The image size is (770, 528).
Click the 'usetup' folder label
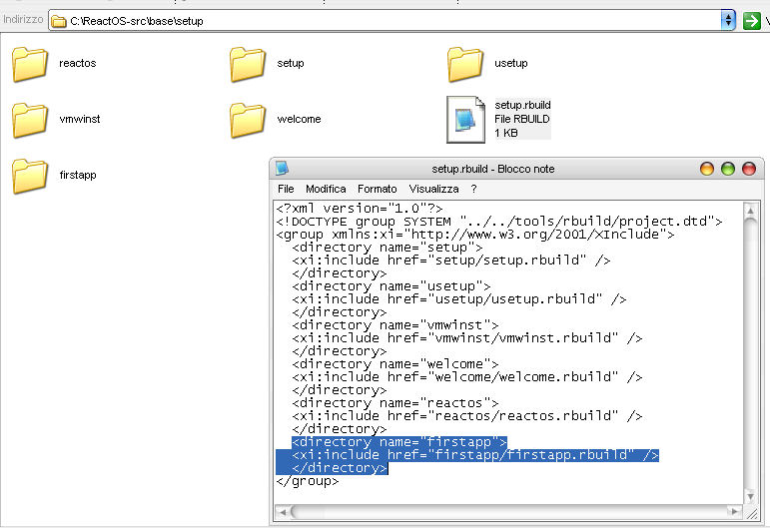510,63
